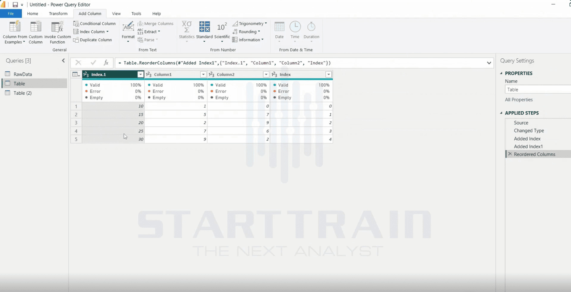Click the query Name input field
Image resolution: width=571 pixels, height=292 pixels.
click(538, 90)
